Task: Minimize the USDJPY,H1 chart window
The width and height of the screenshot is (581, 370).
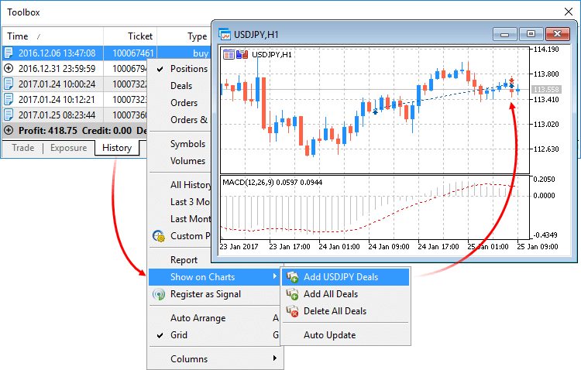Action: pyautogui.click(x=504, y=34)
